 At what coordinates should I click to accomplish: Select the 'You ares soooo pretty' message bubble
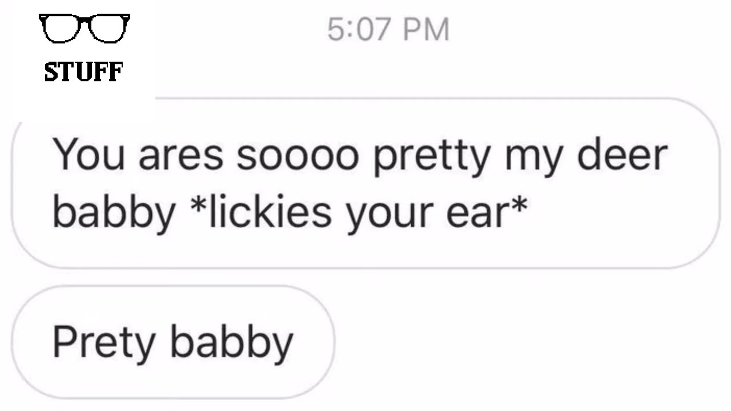pos(365,183)
